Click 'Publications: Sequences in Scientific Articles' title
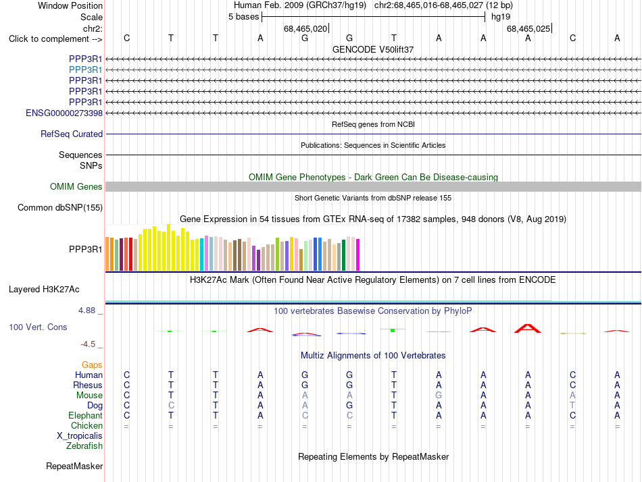The height and width of the screenshot is (482, 642). [373, 145]
